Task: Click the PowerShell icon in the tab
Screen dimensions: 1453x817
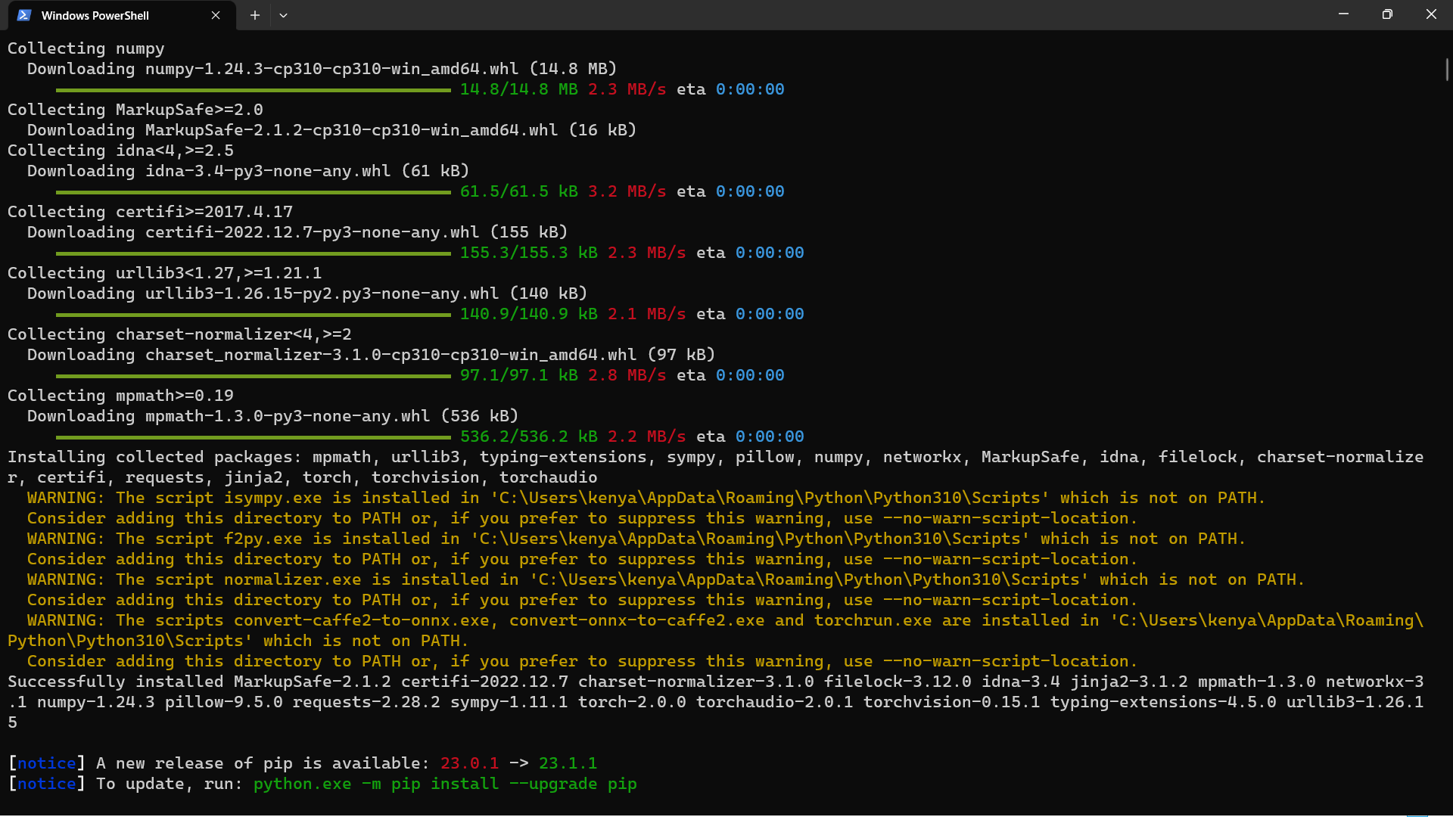Action: [24, 15]
